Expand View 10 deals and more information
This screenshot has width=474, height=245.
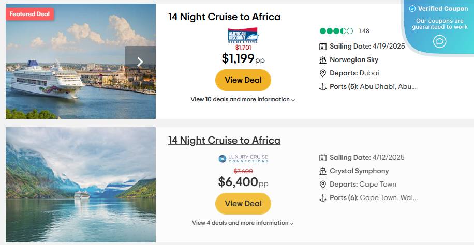click(243, 99)
